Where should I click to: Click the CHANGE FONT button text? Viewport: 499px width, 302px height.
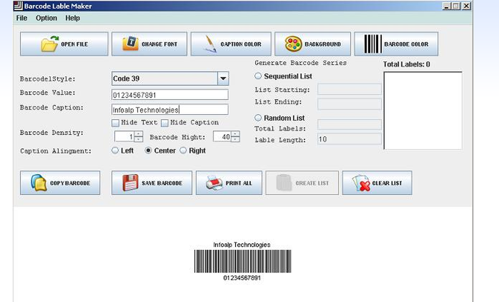160,44
